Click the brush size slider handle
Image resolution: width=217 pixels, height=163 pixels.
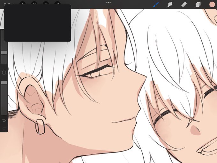[4, 52]
